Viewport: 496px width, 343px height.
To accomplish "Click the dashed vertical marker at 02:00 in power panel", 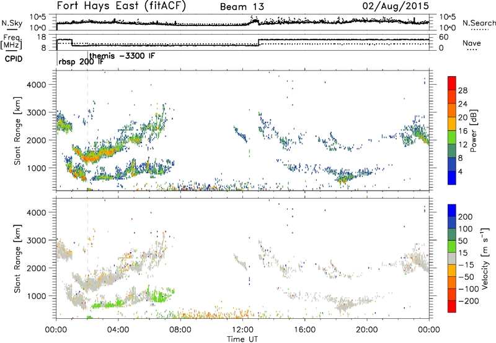I will [x=87, y=131].
